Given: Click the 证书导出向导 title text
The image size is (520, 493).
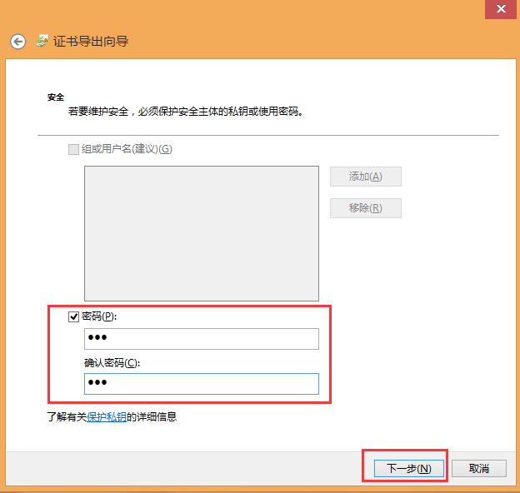Looking at the screenshot, I should tap(91, 42).
